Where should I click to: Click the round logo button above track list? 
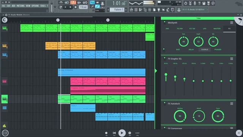[5, 20]
